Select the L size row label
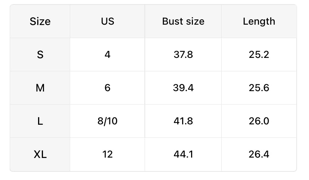Viewport: 309px width, 180px height. click(40, 121)
